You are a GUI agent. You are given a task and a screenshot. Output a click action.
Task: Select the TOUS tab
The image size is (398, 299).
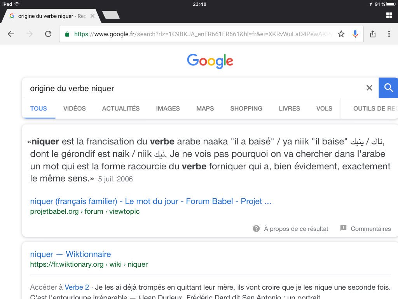click(38, 108)
